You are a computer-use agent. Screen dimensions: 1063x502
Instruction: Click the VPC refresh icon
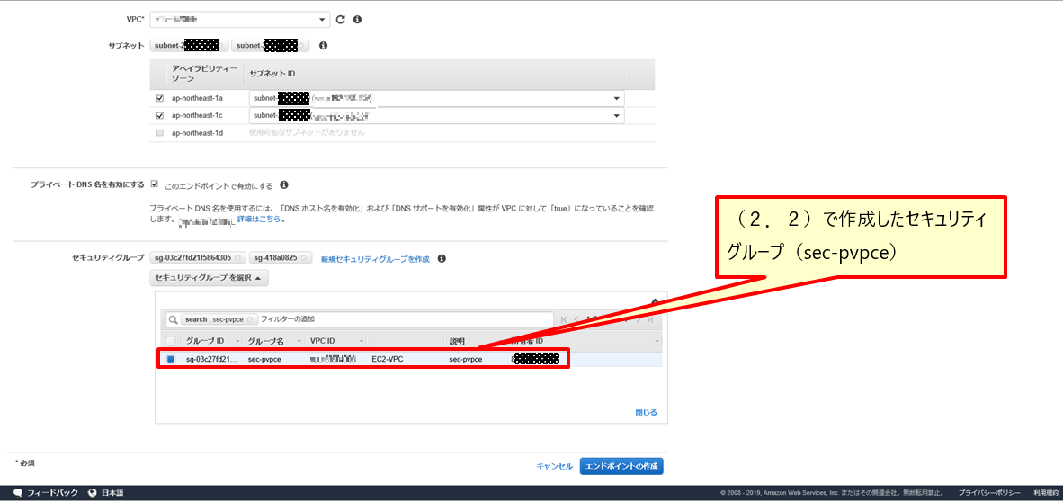pyautogui.click(x=340, y=19)
